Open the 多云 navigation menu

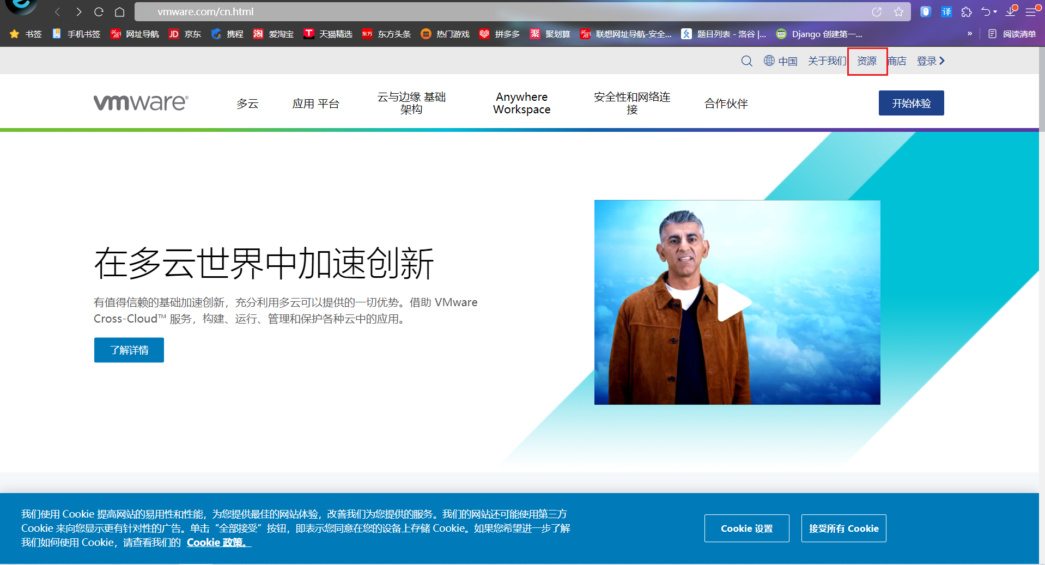pos(247,104)
